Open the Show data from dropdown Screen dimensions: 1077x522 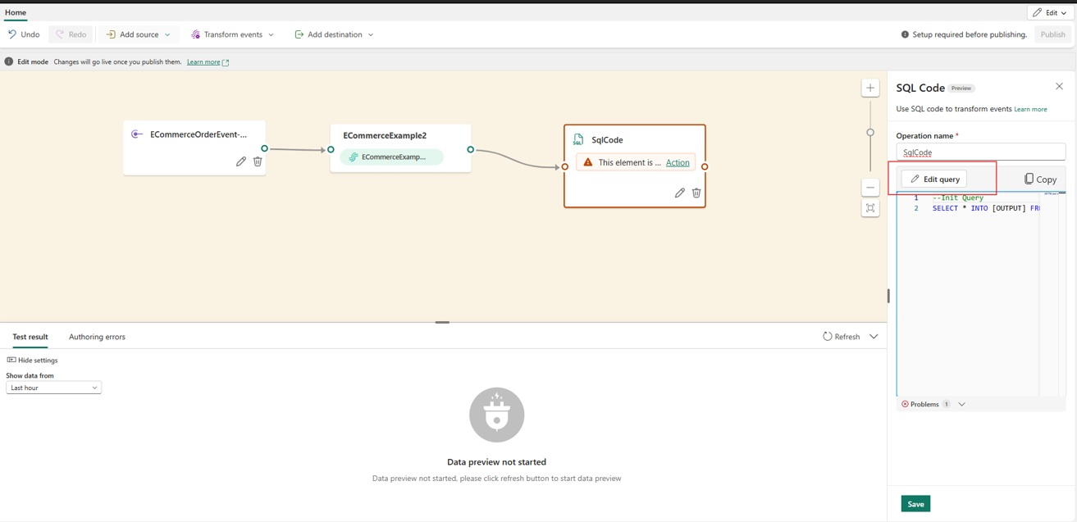53,387
